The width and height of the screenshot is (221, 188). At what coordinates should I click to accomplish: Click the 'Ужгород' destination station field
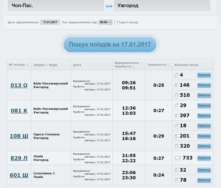[x=162, y=6]
